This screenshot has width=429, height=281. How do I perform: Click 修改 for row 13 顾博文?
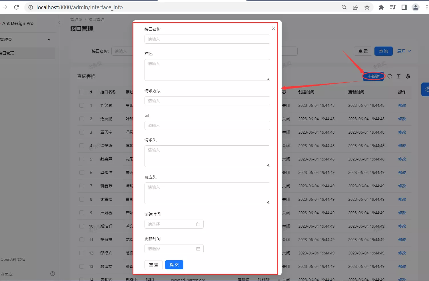402,266
